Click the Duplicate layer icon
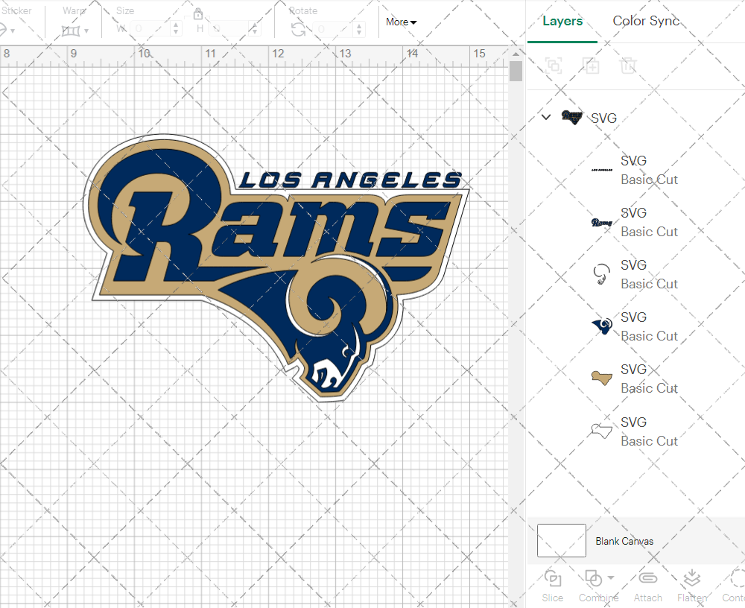Viewport: 745px width, 608px height. point(592,66)
